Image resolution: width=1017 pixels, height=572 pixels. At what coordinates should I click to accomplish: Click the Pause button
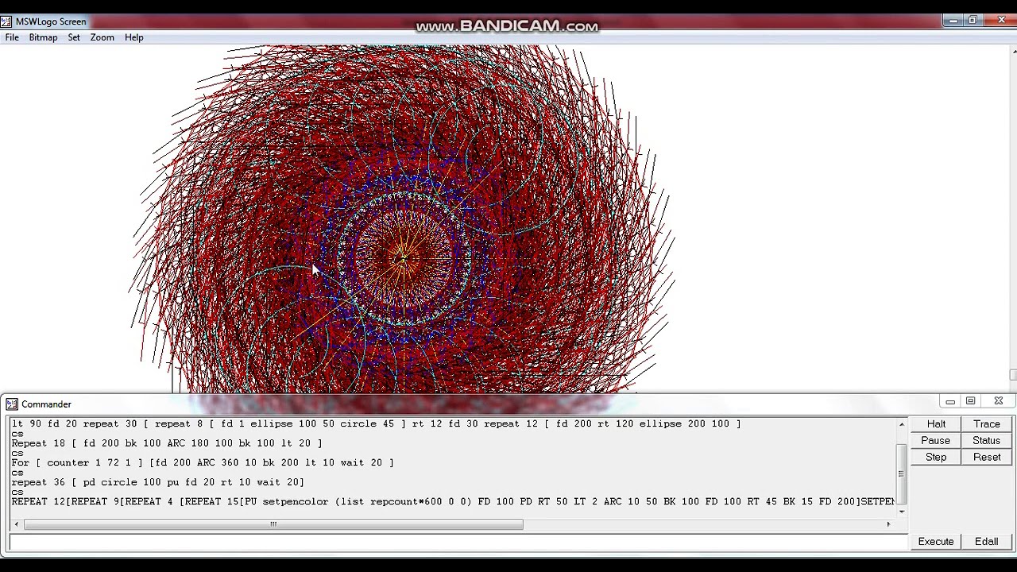click(x=936, y=441)
